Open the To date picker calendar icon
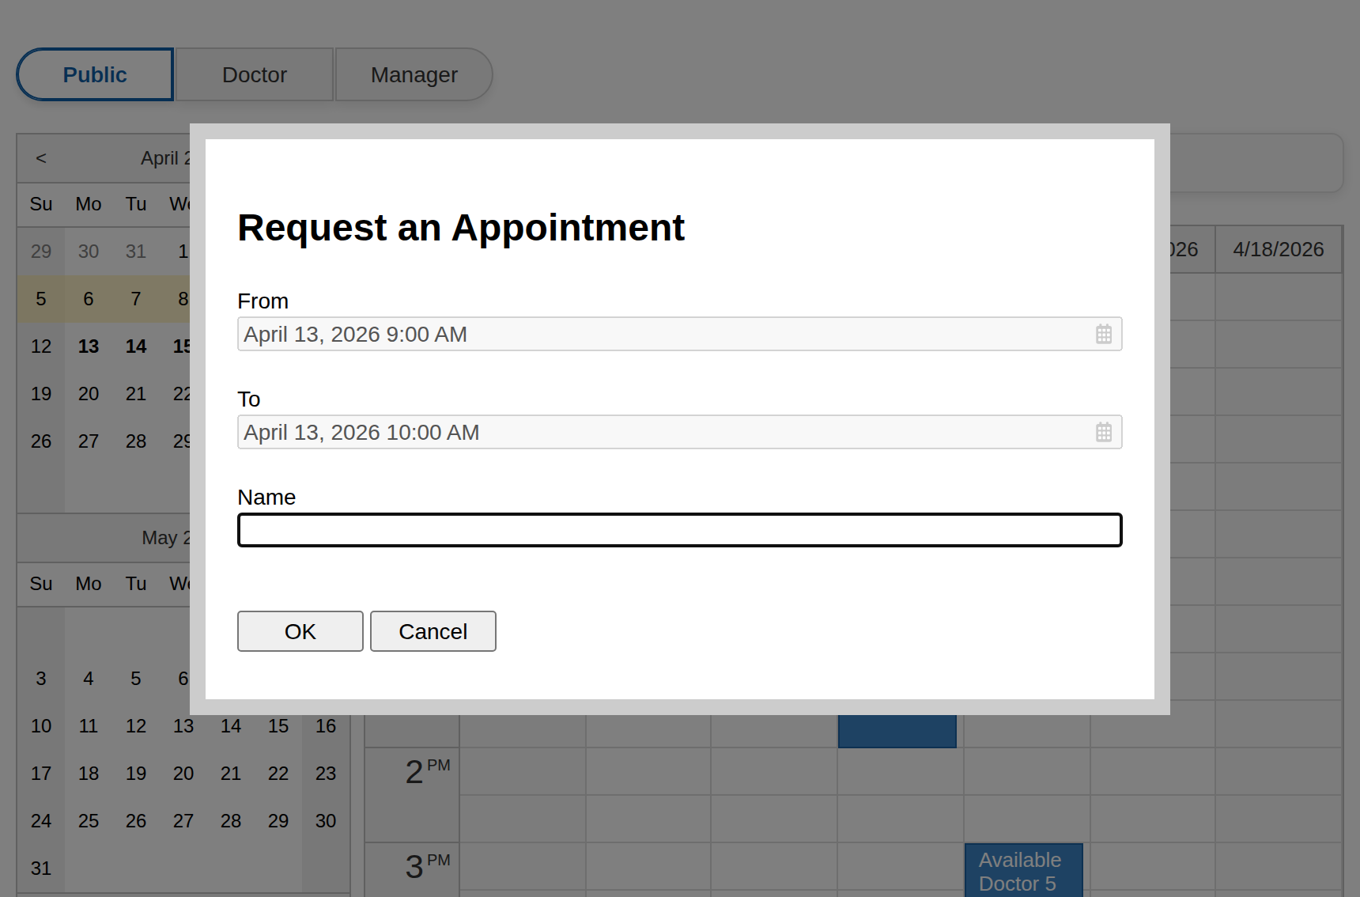Viewport: 1360px width, 897px height. (x=1104, y=432)
